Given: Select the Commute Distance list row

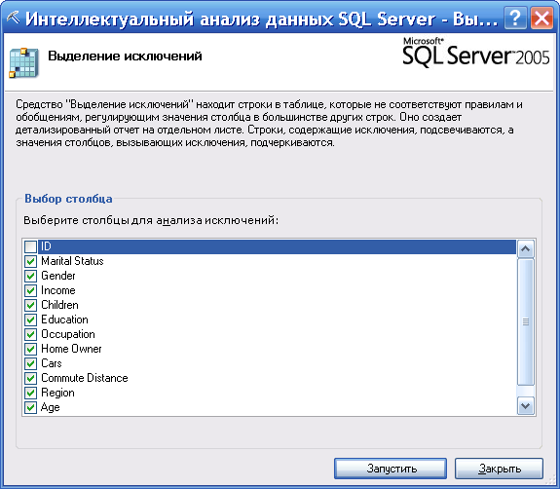Looking at the screenshot, I should (270, 378).
